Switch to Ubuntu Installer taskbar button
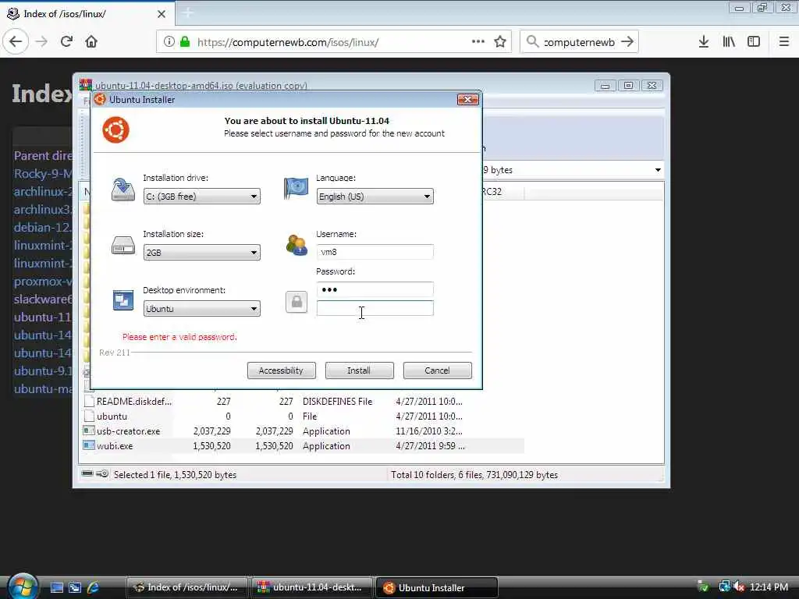The image size is (799, 599). (436, 587)
